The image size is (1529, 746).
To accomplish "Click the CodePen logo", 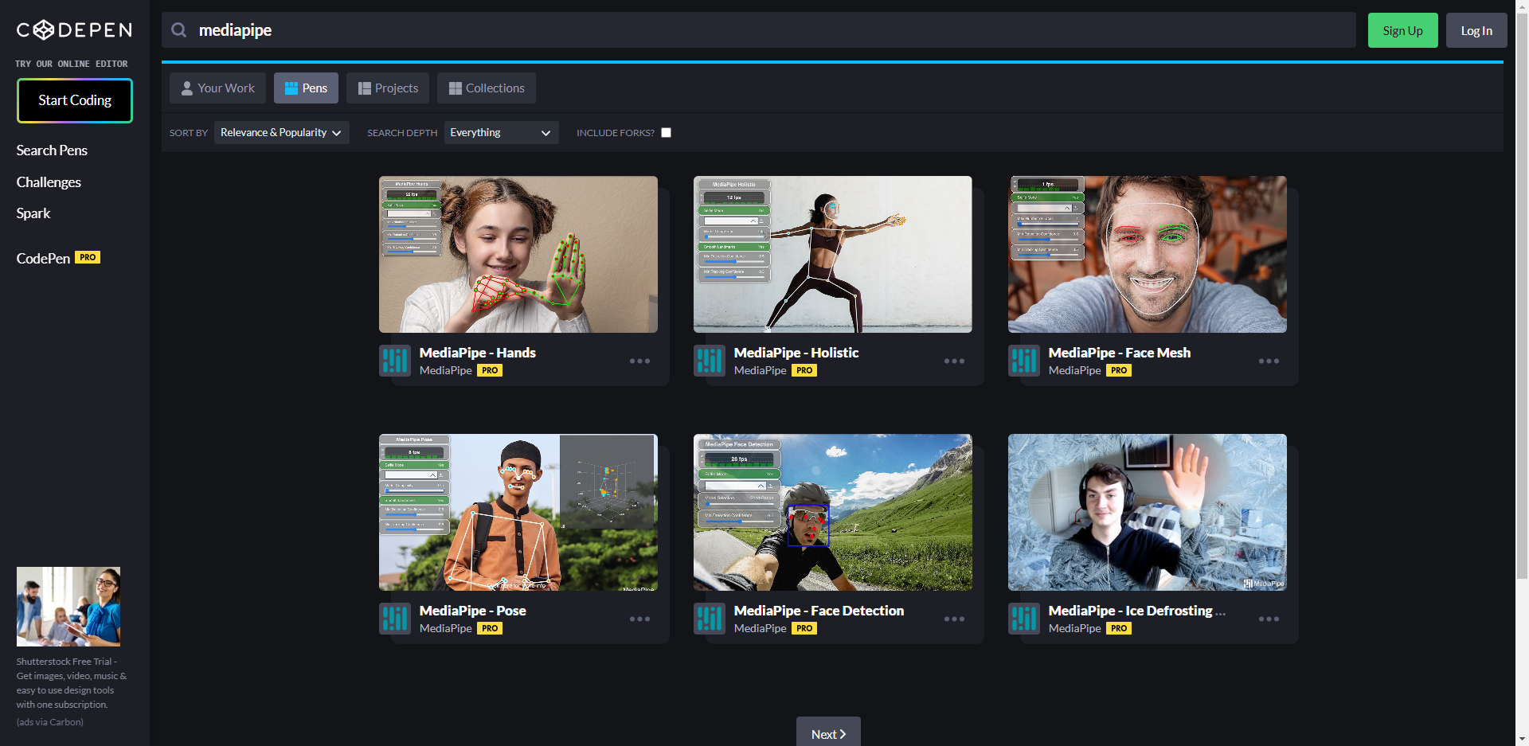I will coord(74,30).
